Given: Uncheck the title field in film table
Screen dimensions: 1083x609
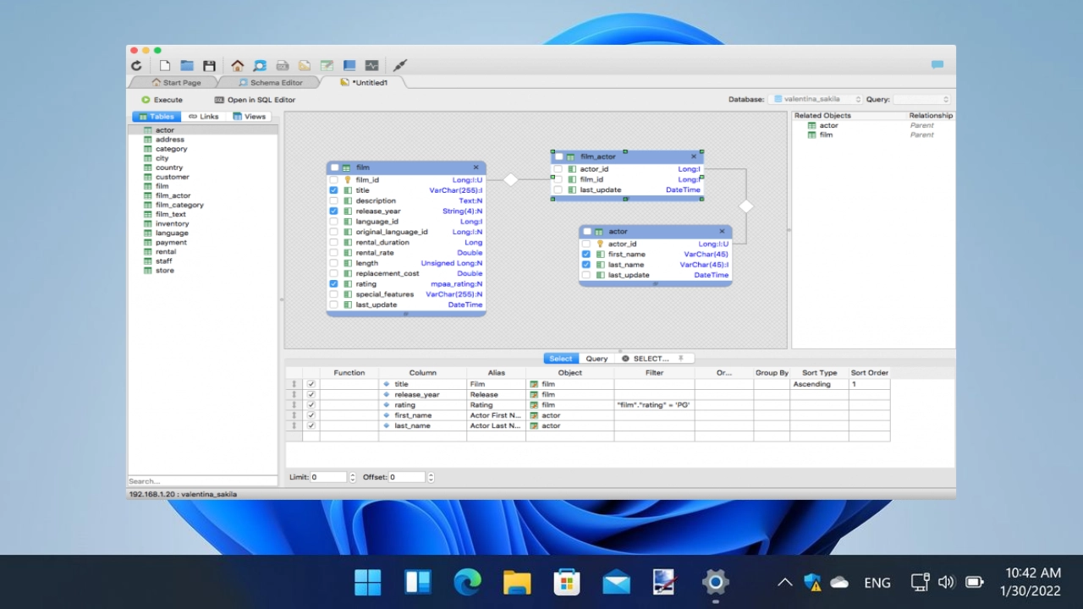Looking at the screenshot, I should tap(334, 190).
